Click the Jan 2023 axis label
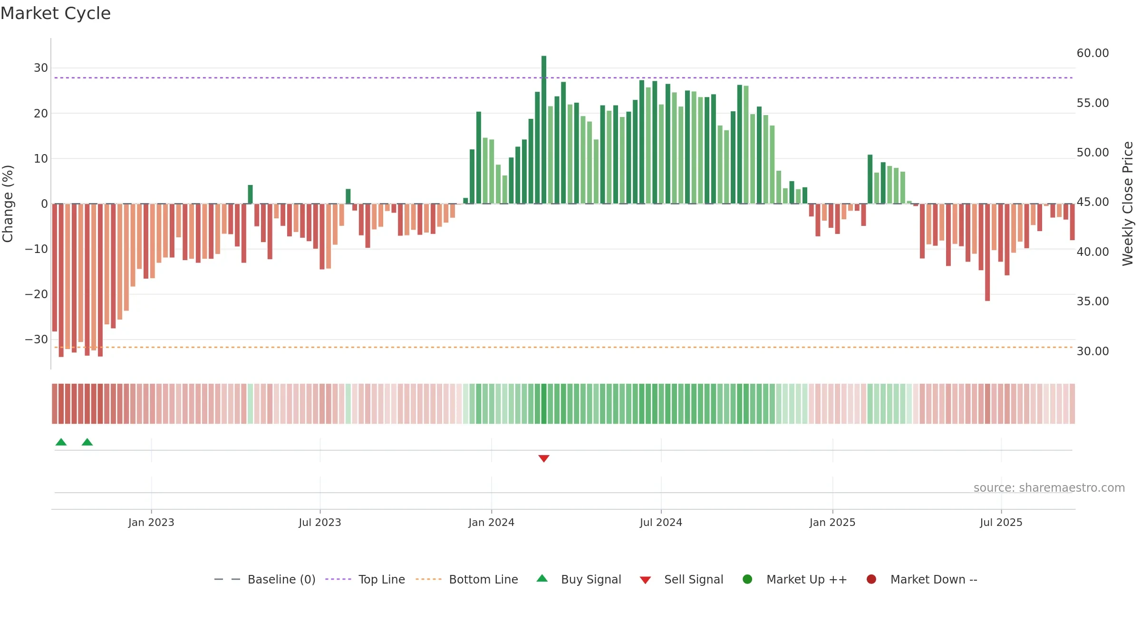Viewport: 1141px width, 642px height. pyautogui.click(x=151, y=522)
